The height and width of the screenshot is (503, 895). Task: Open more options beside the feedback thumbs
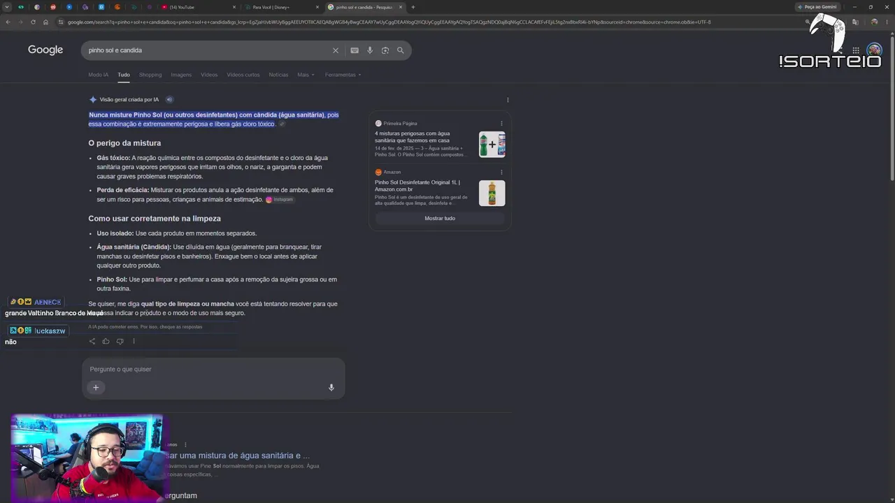click(x=134, y=341)
